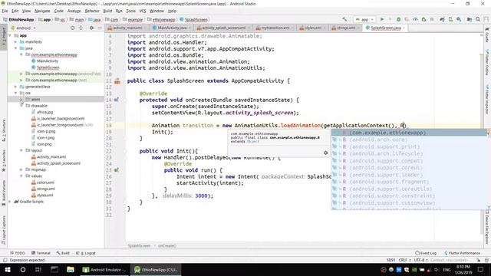Switch to mytransition.xml tab
This screenshot has width=491, height=276.
click(x=275, y=28)
